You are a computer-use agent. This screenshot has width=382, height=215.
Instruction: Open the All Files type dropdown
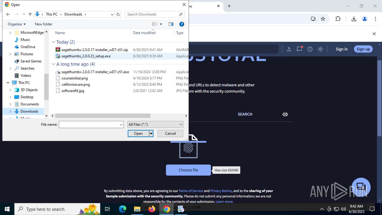[155, 125]
